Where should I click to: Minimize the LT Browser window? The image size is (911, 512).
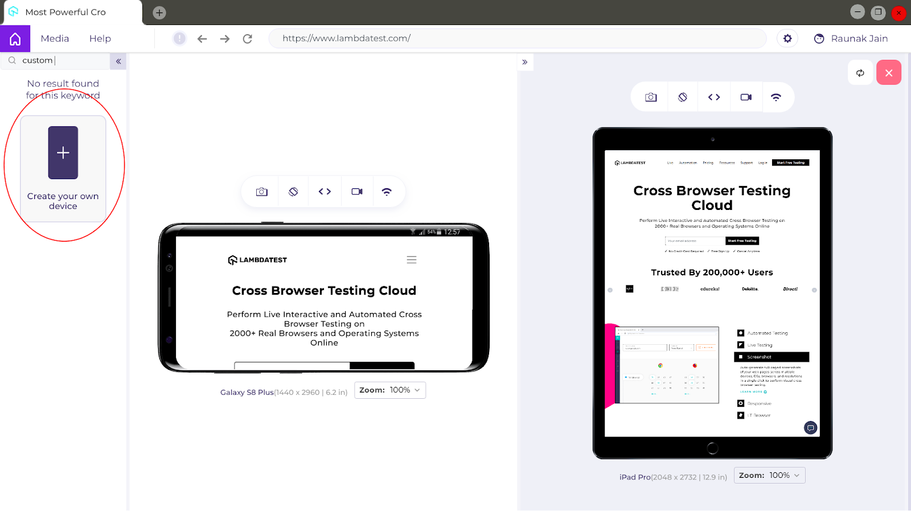click(857, 12)
